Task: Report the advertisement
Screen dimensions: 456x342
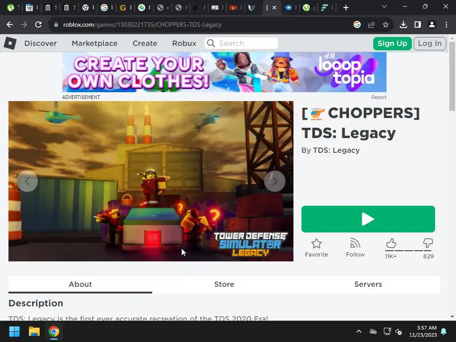Action: pos(379,97)
